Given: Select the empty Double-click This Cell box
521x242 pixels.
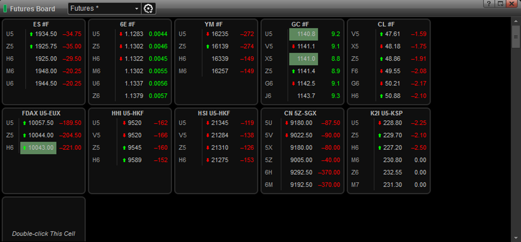Looking at the screenshot, I should click(44, 219).
